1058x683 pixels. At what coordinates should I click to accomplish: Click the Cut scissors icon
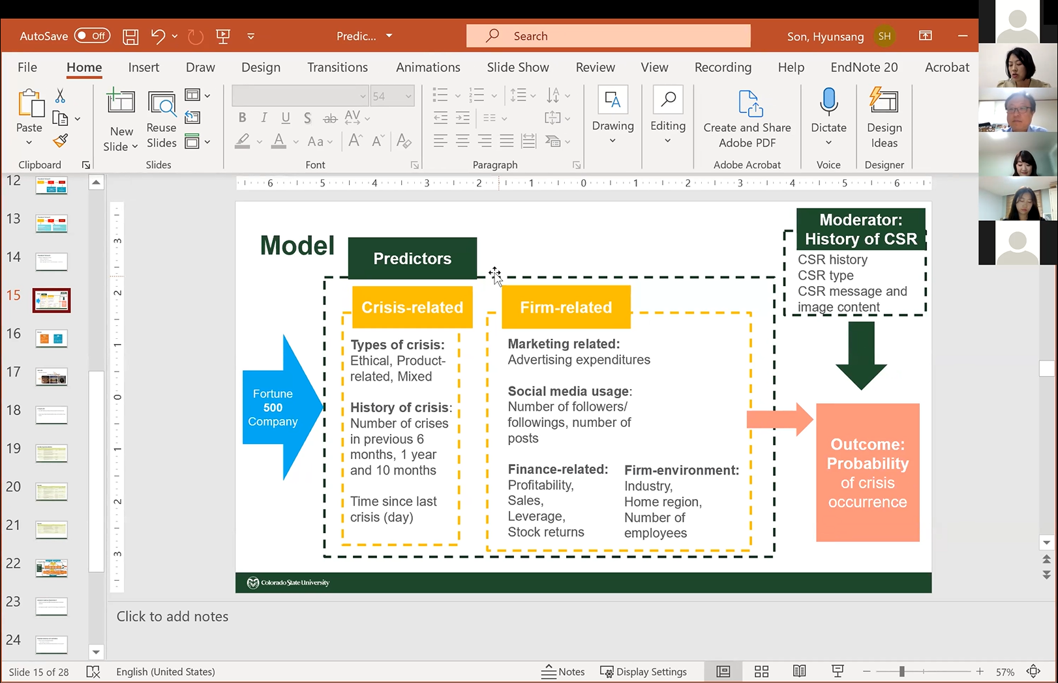point(60,96)
